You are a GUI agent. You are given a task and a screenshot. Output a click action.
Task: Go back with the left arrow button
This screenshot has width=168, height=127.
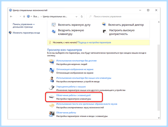11,17
